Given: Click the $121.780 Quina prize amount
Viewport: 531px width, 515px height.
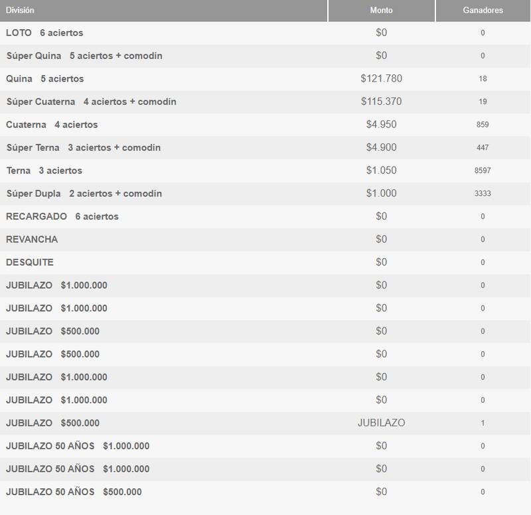Looking at the screenshot, I should [x=381, y=79].
